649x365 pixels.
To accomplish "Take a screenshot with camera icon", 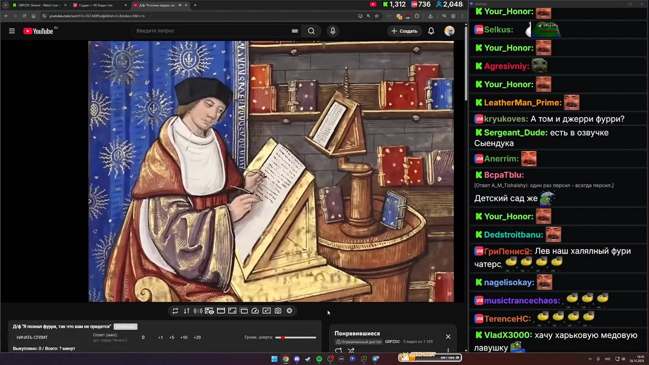I will click(x=278, y=311).
